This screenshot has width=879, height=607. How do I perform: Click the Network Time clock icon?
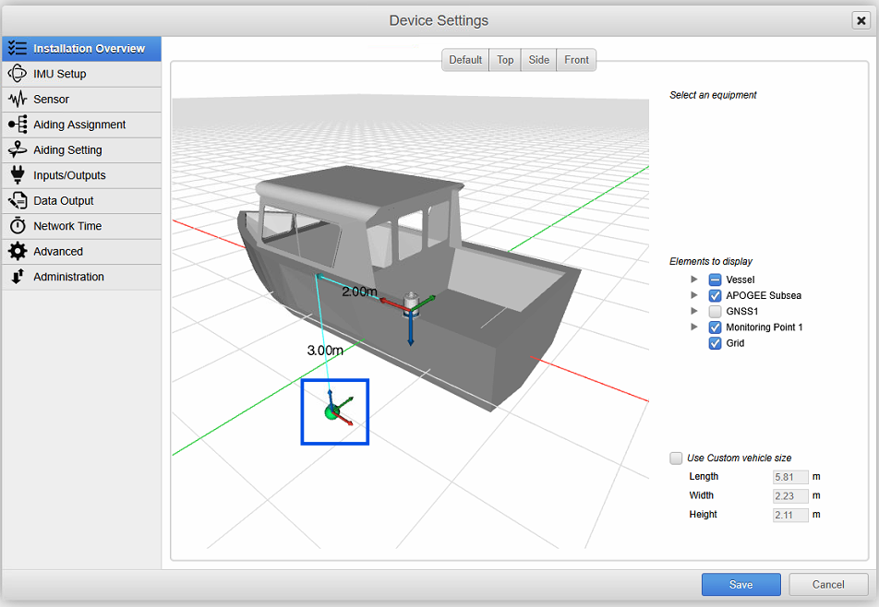pos(17,226)
